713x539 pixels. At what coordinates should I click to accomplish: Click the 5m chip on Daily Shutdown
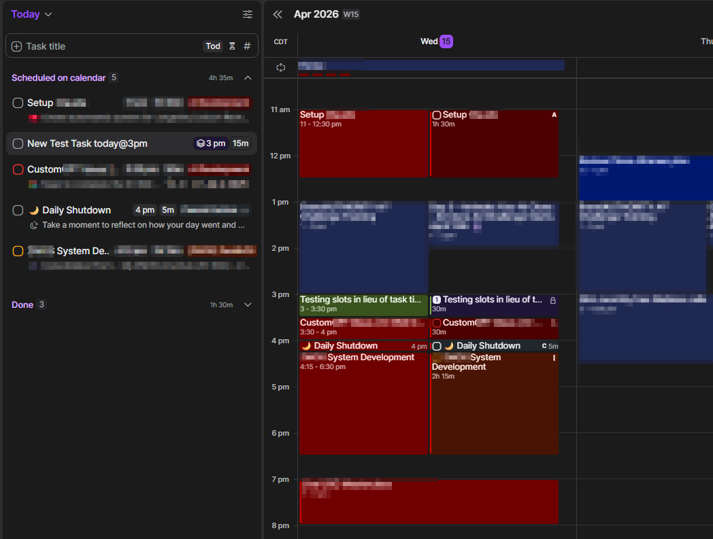click(168, 210)
